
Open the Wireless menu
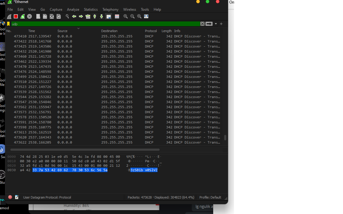(130, 10)
